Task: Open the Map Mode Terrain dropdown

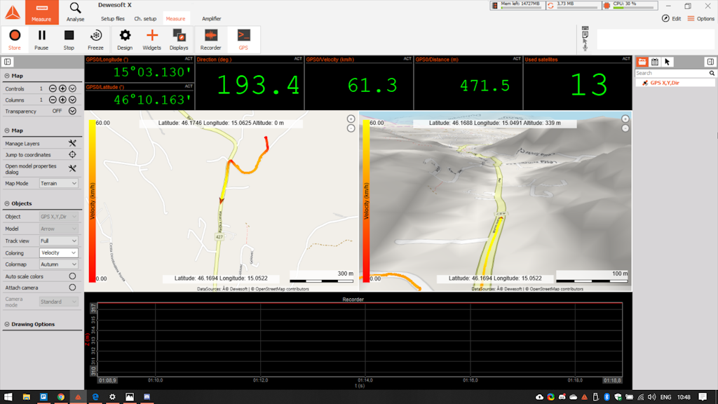Action: [x=58, y=183]
